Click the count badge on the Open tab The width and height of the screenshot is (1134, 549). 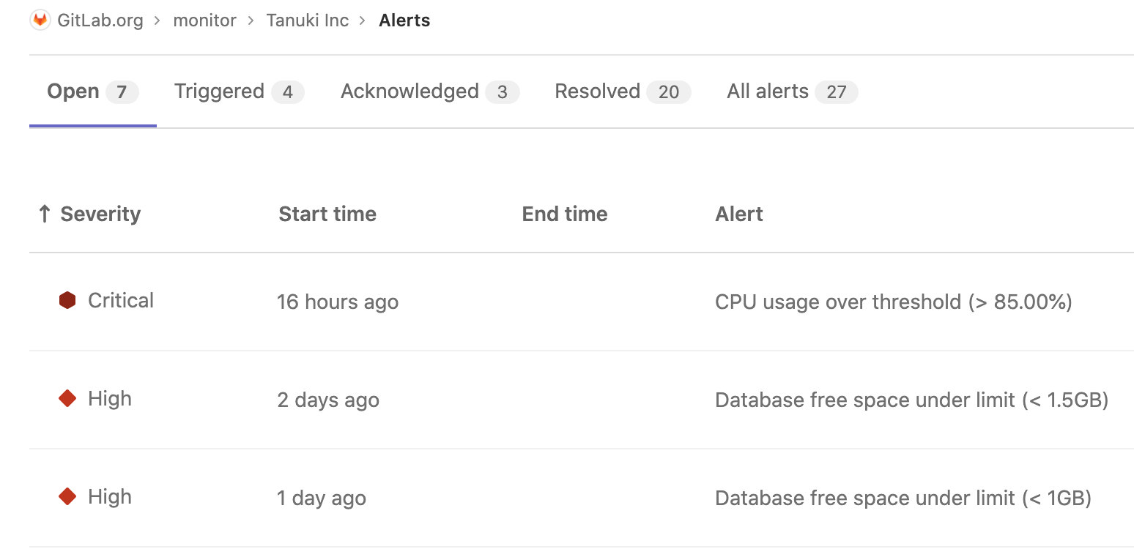point(123,91)
